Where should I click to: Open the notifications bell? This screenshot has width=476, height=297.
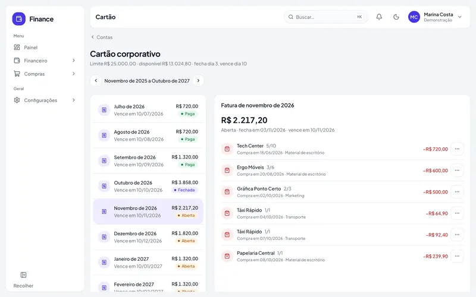379,17
